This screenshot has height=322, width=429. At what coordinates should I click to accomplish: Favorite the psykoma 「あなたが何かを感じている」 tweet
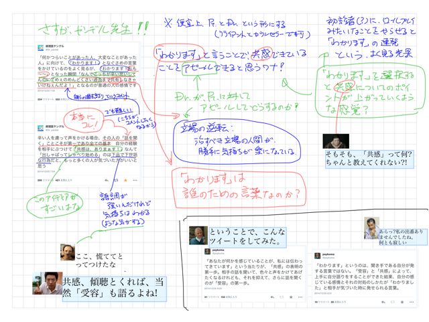point(291,297)
